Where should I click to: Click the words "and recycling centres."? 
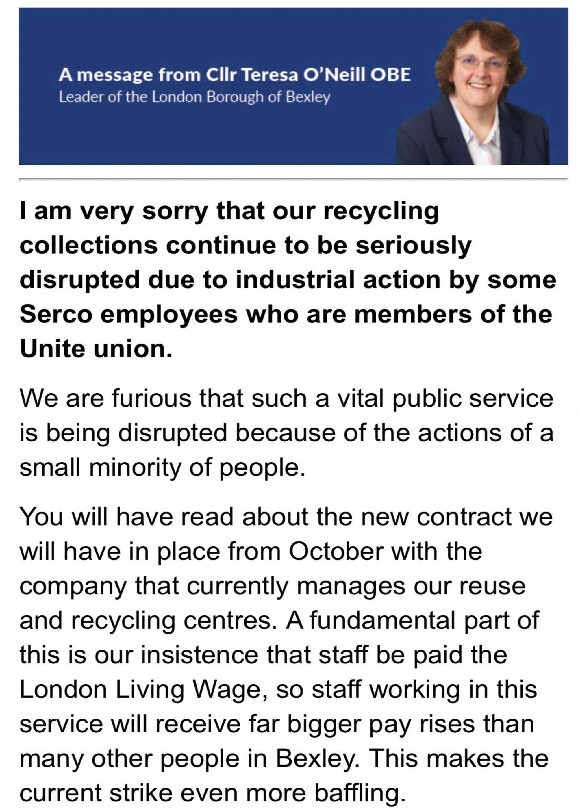click(148, 620)
